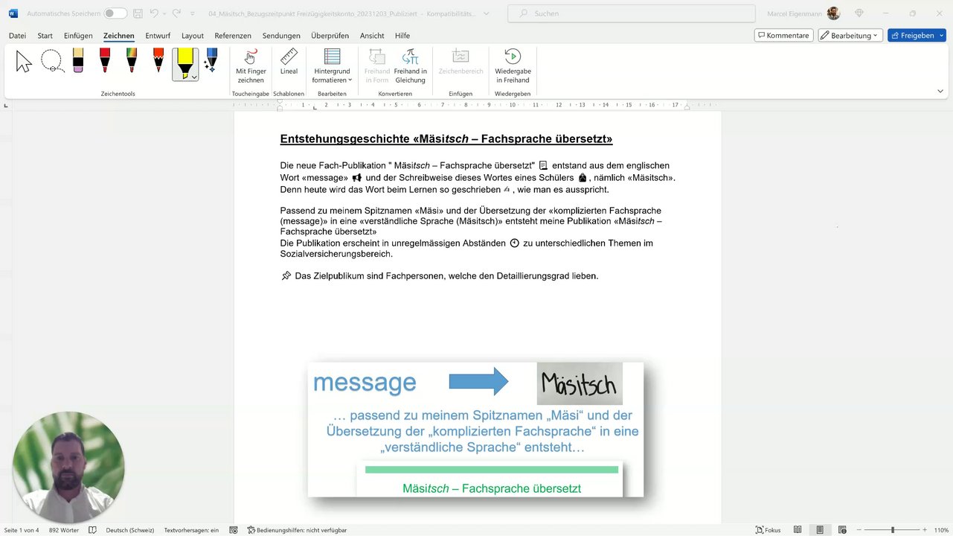The width and height of the screenshot is (953, 536).
Task: Switch to the Layout tab
Action: pos(193,36)
